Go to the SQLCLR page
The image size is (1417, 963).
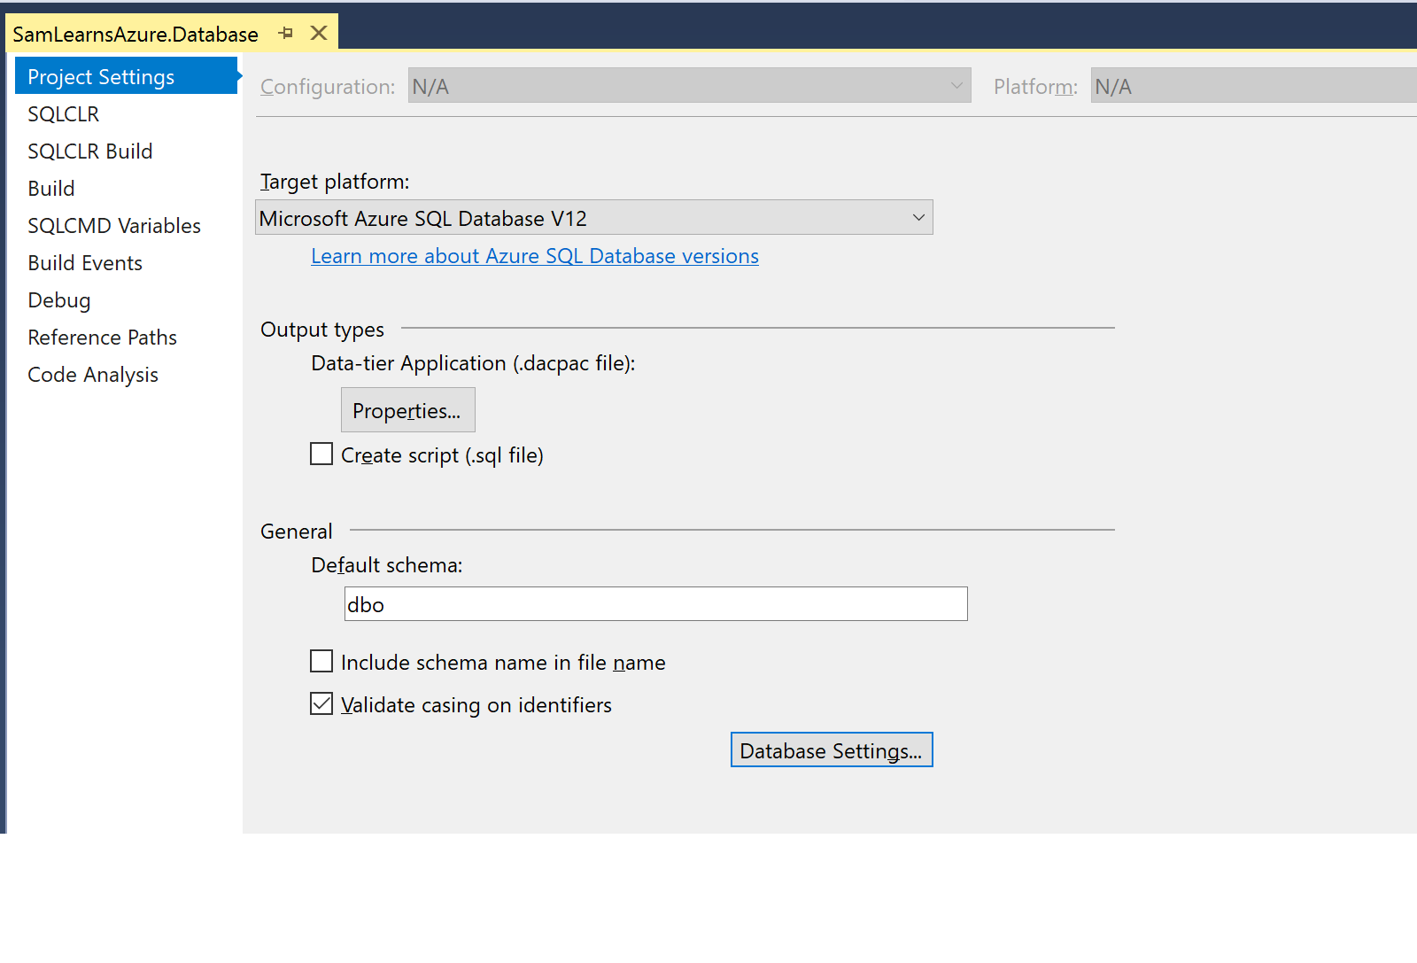tap(64, 114)
